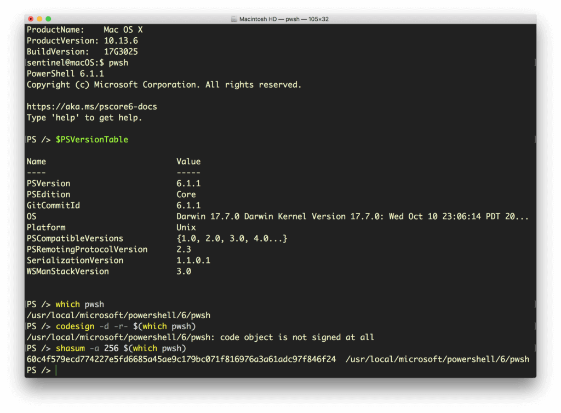The image size is (561, 413).
Task: Click the "Value" column header
Action: (x=188, y=162)
